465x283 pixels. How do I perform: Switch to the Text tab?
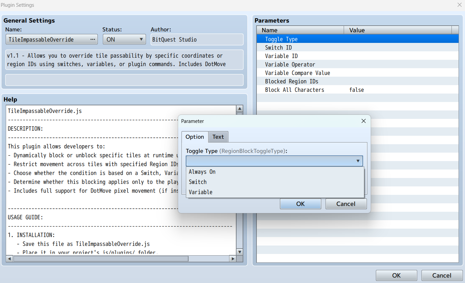pyautogui.click(x=218, y=137)
